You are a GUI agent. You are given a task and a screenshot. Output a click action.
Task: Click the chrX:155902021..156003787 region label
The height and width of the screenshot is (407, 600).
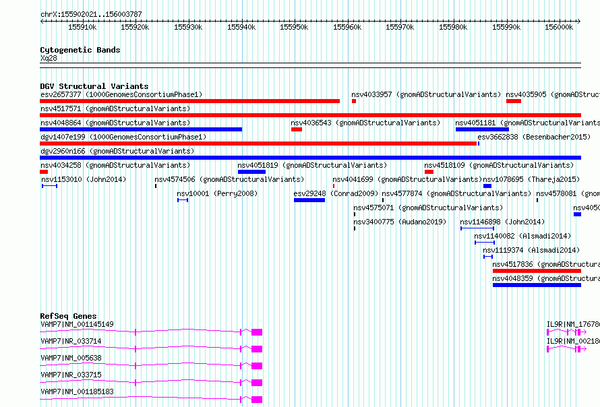[x=91, y=14]
